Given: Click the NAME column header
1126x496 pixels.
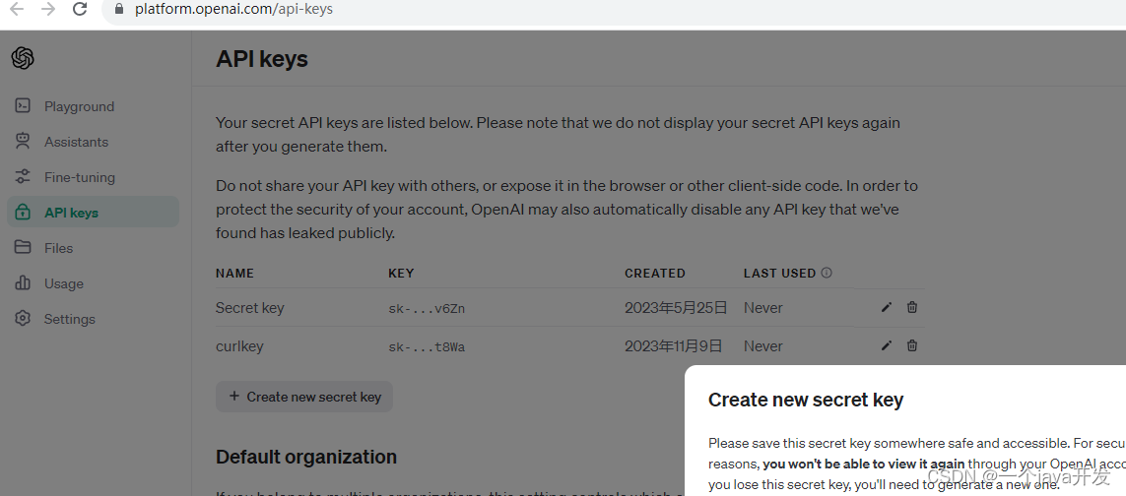Looking at the screenshot, I should [x=234, y=274].
